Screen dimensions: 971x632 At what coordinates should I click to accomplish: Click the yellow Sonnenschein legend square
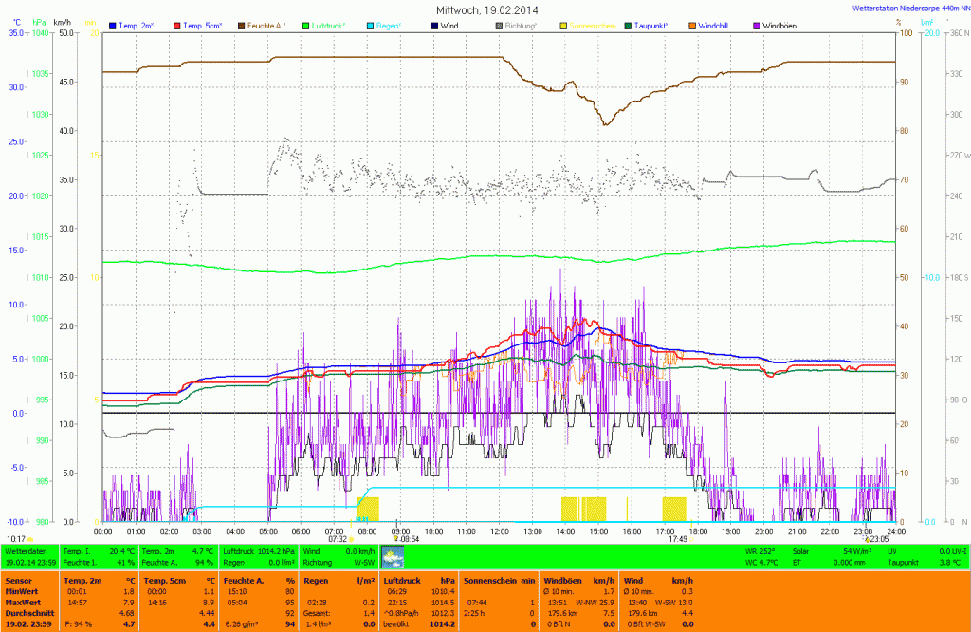click(564, 24)
